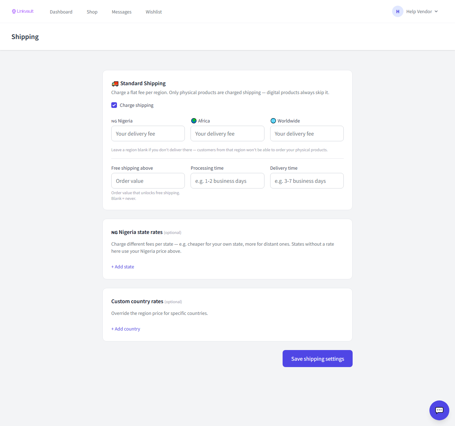This screenshot has width=455, height=426.
Task: Expand the Help Vendor account dropdown chevron
Action: pyautogui.click(x=436, y=11)
